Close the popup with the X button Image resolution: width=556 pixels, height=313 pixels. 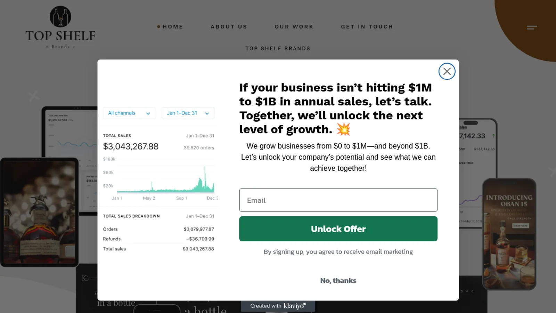447,71
